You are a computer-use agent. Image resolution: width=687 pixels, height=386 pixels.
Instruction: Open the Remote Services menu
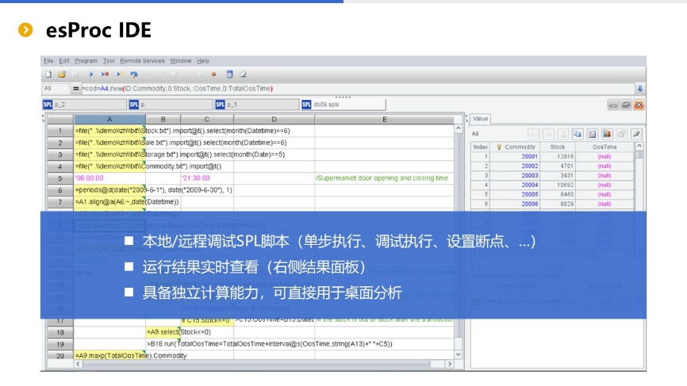[142, 61]
